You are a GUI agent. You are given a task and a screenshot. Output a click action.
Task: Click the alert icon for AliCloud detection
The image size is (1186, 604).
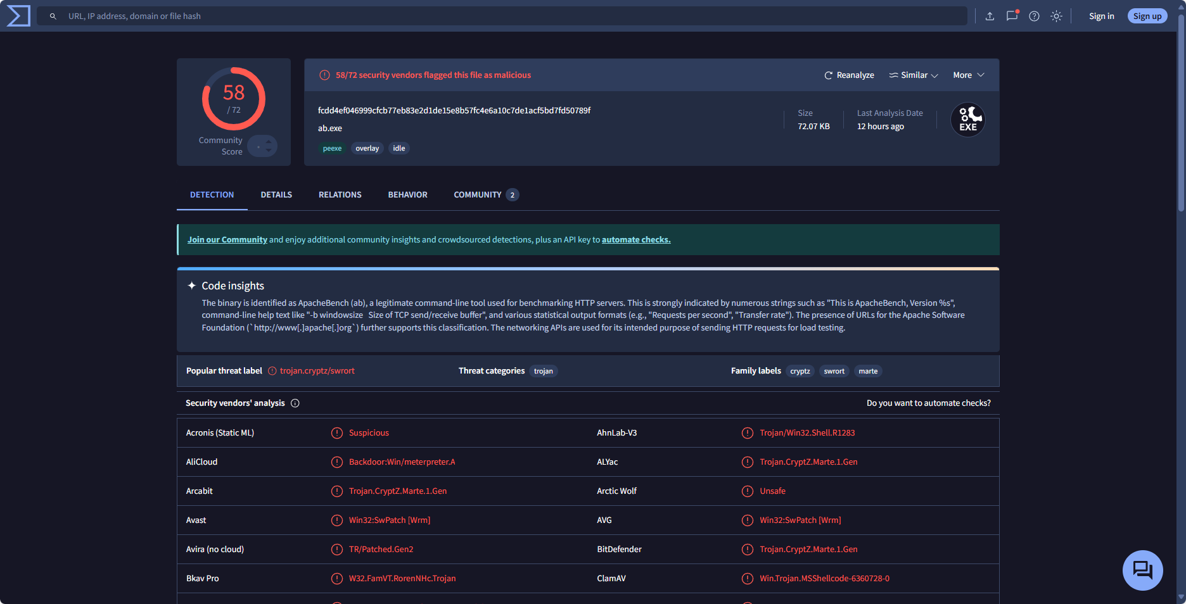(337, 462)
